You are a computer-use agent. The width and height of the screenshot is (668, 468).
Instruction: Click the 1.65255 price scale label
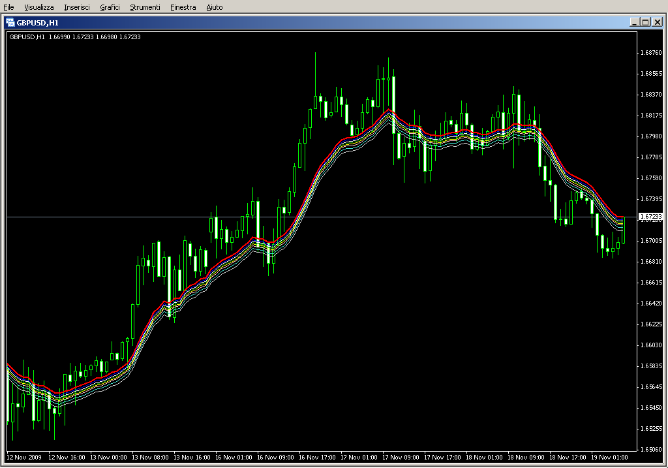tap(652, 429)
